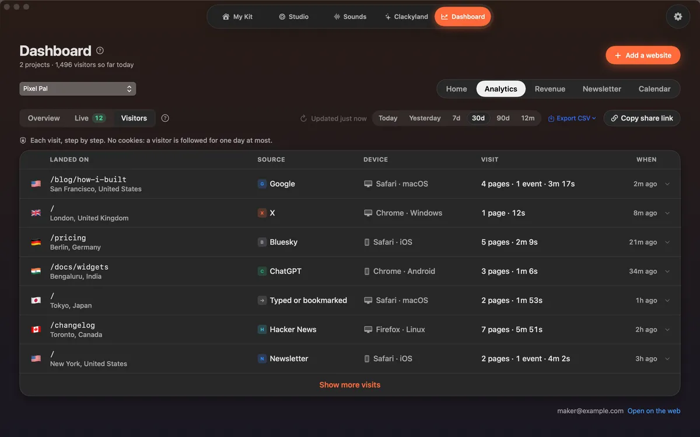This screenshot has height=437, width=700.
Task: Expand the London visit row chevron
Action: (667, 213)
